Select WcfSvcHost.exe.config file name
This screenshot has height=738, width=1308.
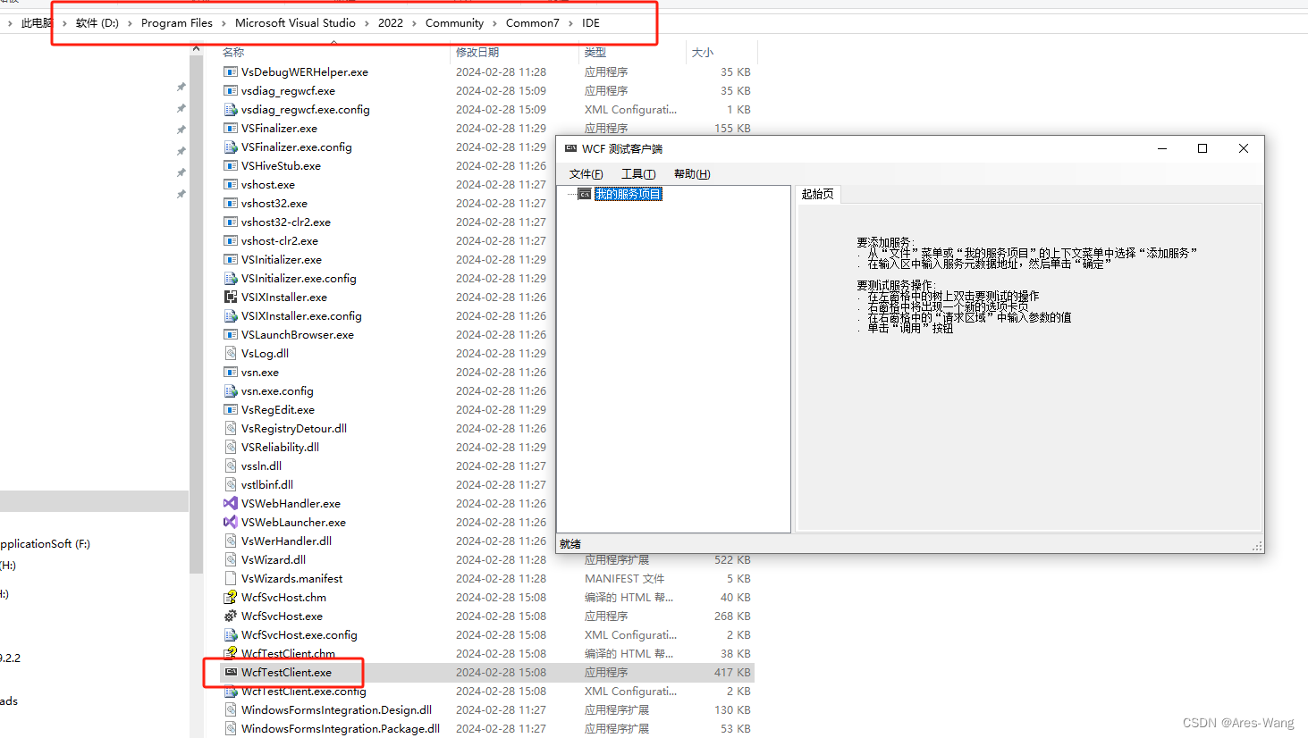pyautogui.click(x=299, y=634)
